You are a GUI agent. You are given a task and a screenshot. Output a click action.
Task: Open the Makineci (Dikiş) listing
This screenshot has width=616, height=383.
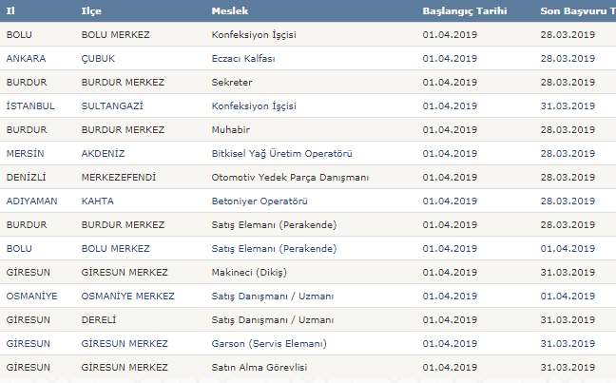point(249,272)
